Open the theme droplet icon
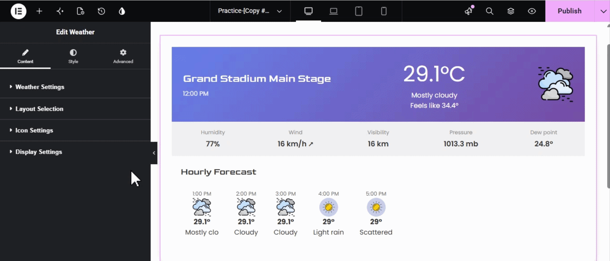Viewport: 610px width, 261px height. point(122,11)
